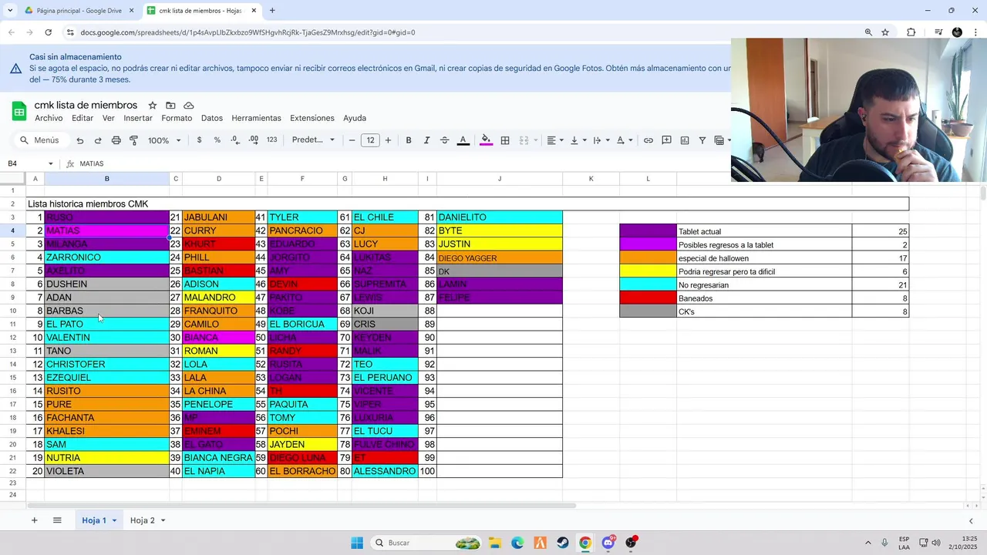Open the Predet... font dropdown
This screenshot has width=987, height=555.
314,140
